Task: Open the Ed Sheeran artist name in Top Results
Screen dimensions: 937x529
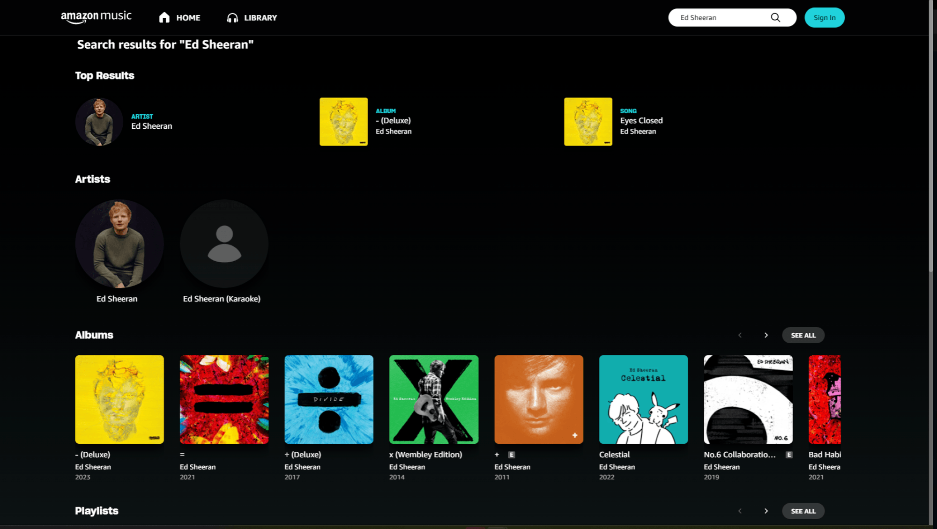Action: click(151, 126)
